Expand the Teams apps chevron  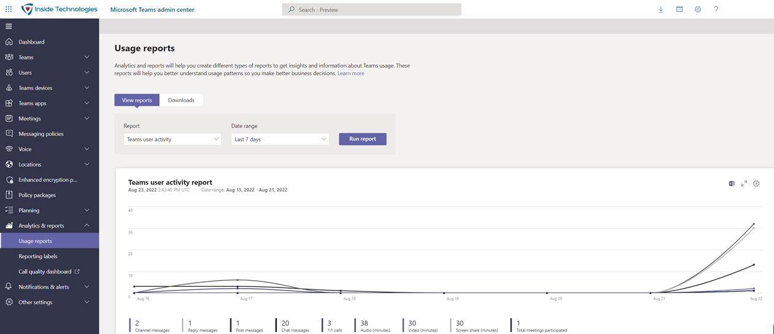click(x=86, y=103)
